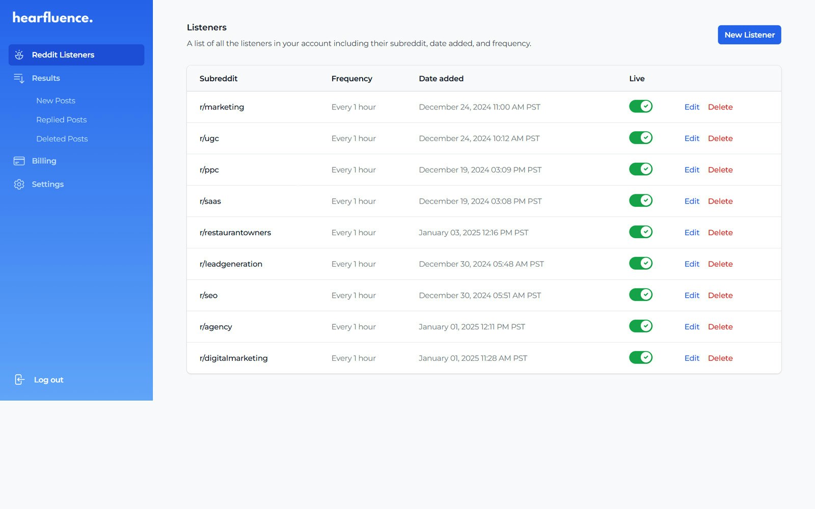Open the New Posts results page
This screenshot has height=509, width=815.
click(56, 101)
